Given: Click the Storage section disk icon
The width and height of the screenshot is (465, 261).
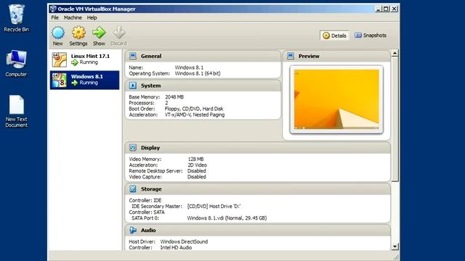Looking at the screenshot, I should (133, 188).
